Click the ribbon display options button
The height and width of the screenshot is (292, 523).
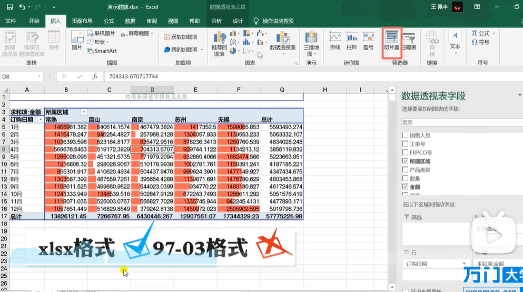pos(477,7)
